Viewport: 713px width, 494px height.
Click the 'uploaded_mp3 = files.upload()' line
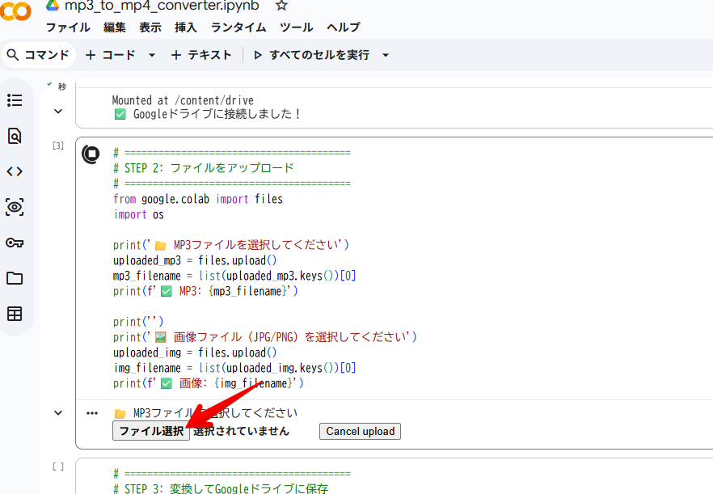(195, 260)
